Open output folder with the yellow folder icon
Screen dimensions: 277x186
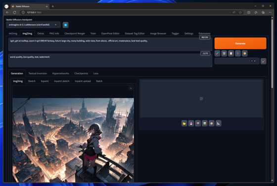[x=184, y=123]
